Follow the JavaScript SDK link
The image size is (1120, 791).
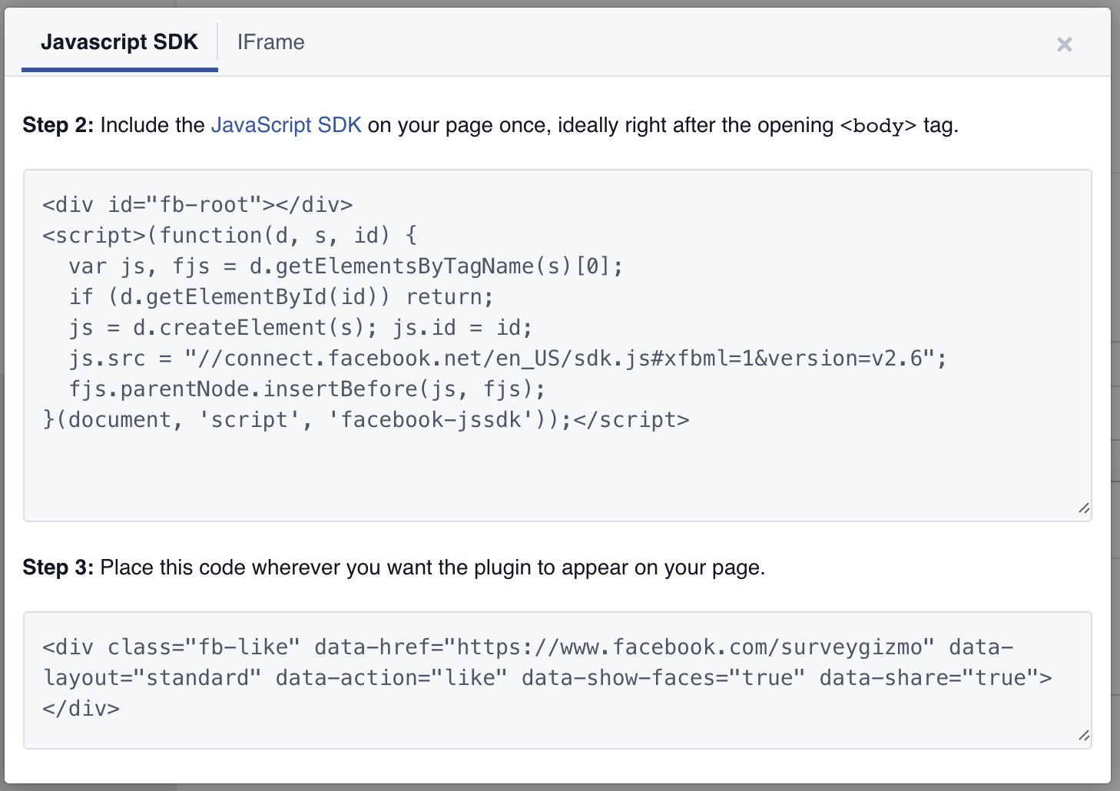286,125
